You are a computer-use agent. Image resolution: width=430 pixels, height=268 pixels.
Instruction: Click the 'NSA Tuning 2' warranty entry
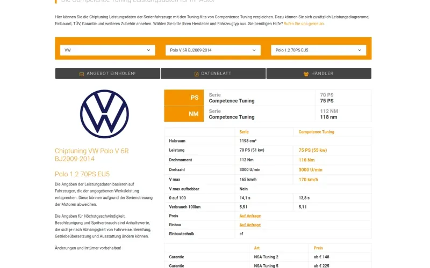pos(266,257)
